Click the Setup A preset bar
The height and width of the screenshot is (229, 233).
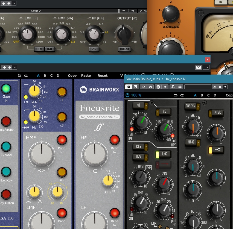tap(59, 11)
